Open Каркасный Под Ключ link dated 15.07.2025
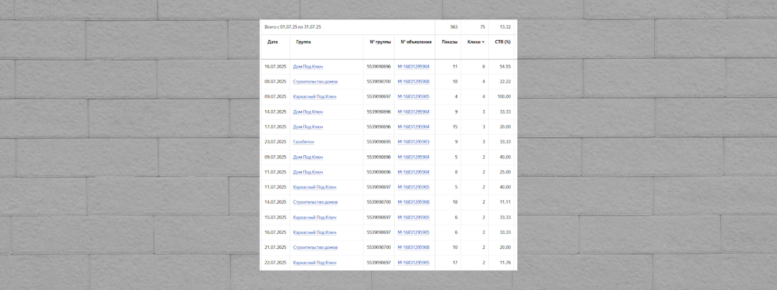The height and width of the screenshot is (290, 777). 314,218
